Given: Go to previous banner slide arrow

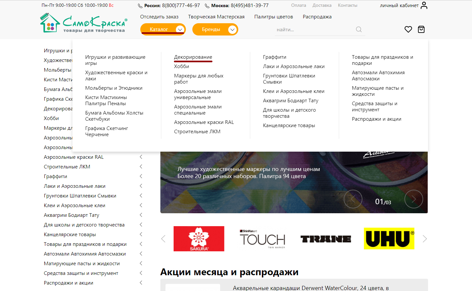Looking at the screenshot, I should pyautogui.click(x=353, y=199).
